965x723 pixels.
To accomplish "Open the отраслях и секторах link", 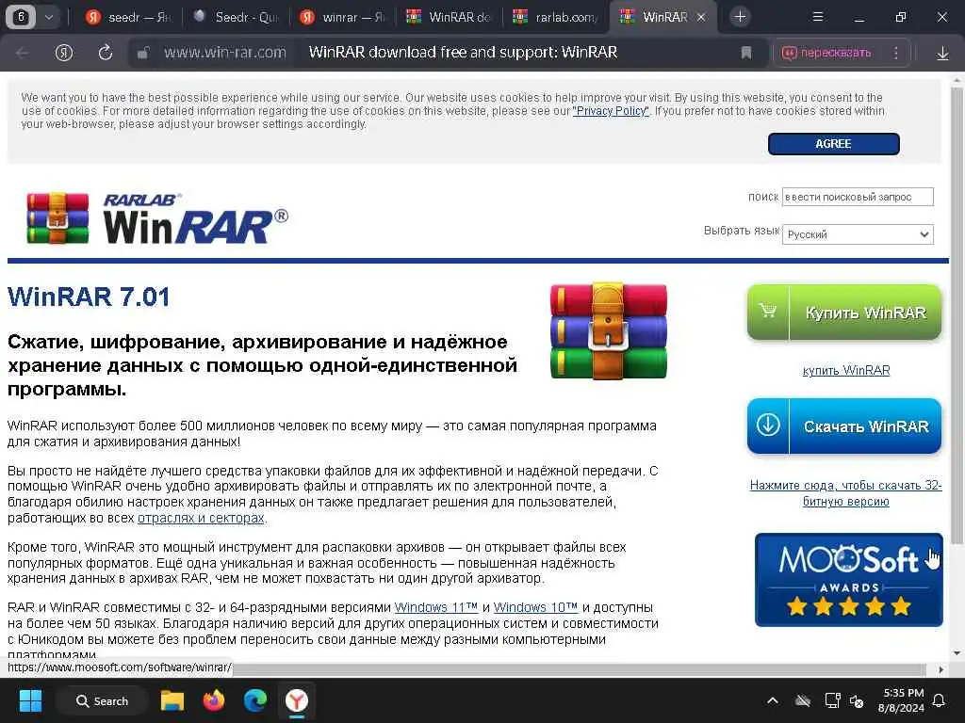I will pyautogui.click(x=201, y=519).
